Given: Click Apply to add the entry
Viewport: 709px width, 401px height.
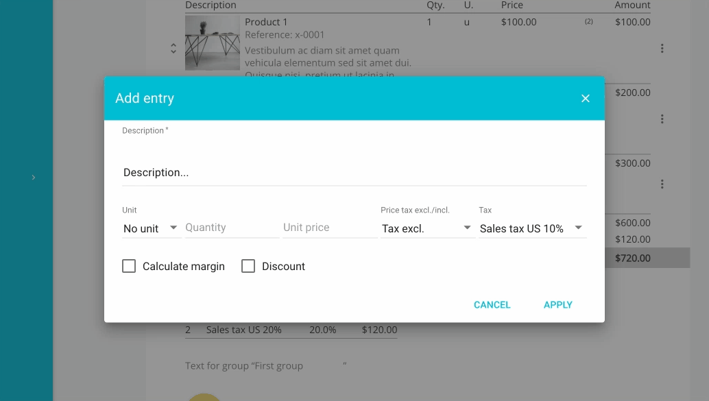Looking at the screenshot, I should [x=558, y=305].
